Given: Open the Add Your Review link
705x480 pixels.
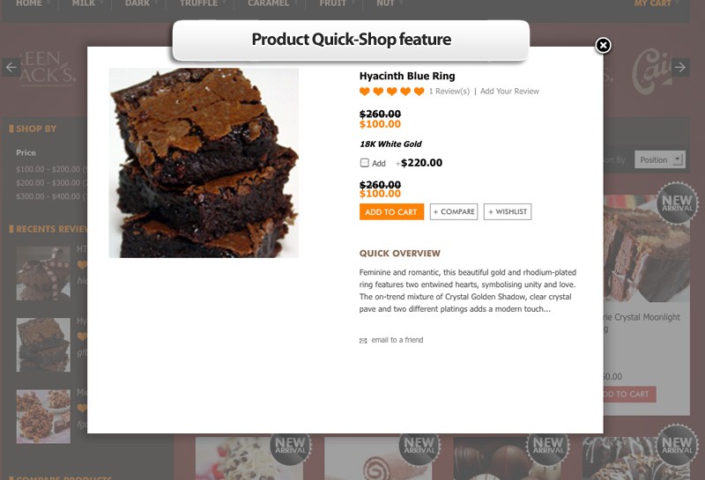Looking at the screenshot, I should click(x=509, y=92).
